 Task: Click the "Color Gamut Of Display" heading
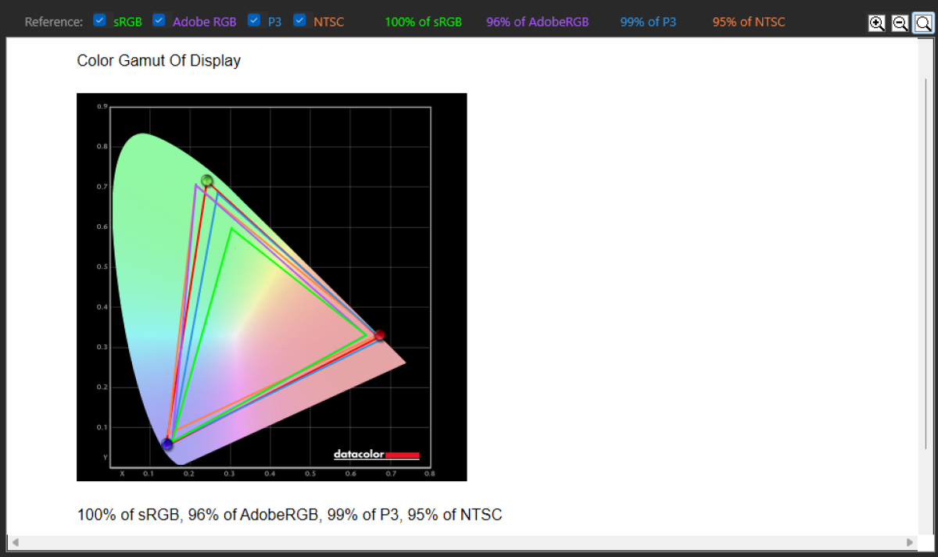click(159, 60)
